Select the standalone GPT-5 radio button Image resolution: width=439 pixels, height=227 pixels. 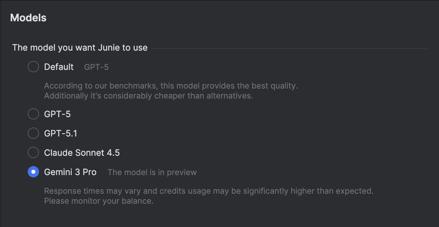(x=33, y=114)
